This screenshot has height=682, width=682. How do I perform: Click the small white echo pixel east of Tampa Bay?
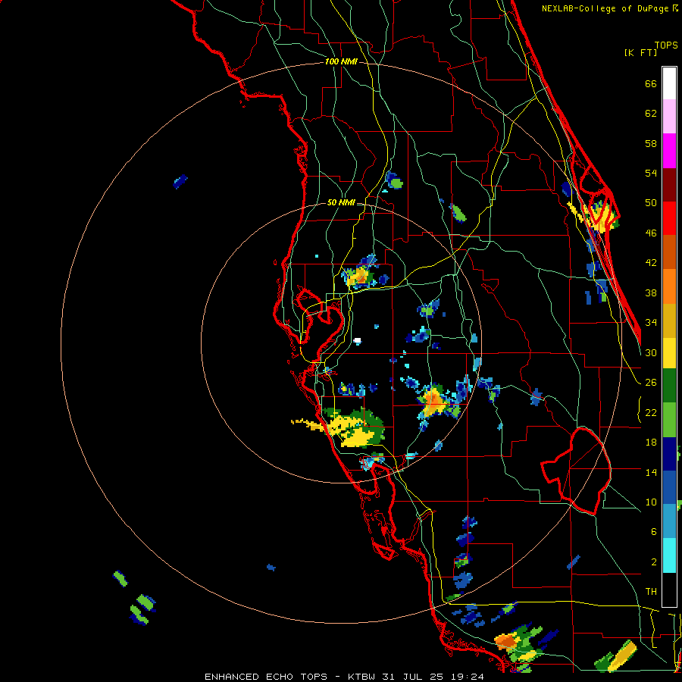point(358,340)
